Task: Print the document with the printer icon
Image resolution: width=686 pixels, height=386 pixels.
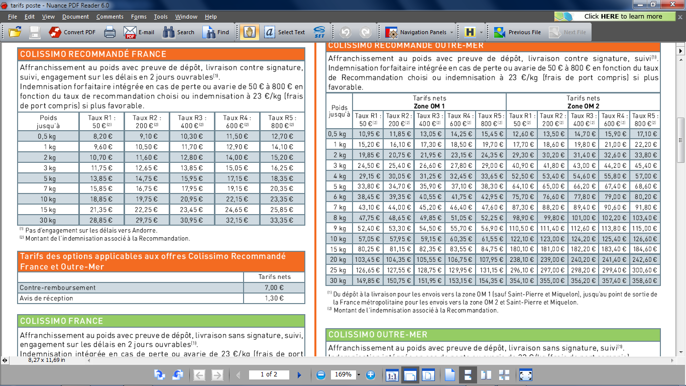Action: tap(110, 32)
